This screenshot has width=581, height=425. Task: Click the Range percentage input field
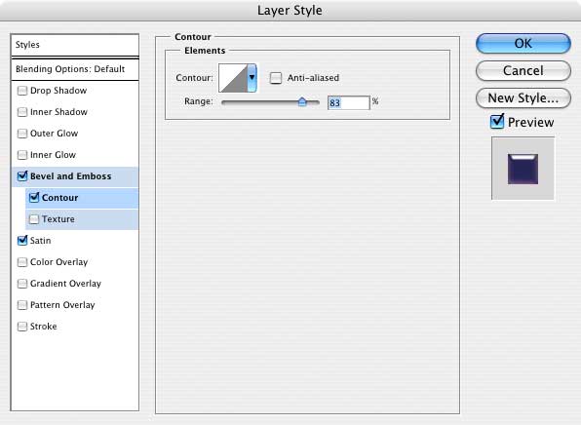click(x=349, y=102)
